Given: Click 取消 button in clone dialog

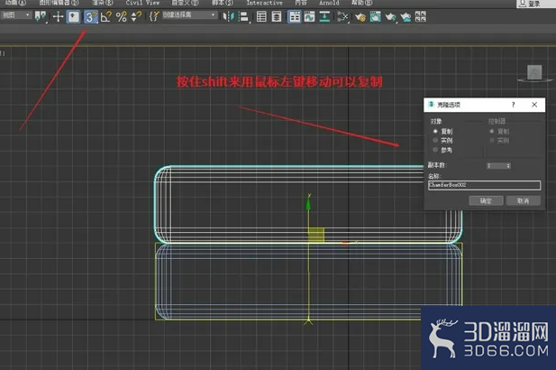Looking at the screenshot, I should pyautogui.click(x=523, y=200).
